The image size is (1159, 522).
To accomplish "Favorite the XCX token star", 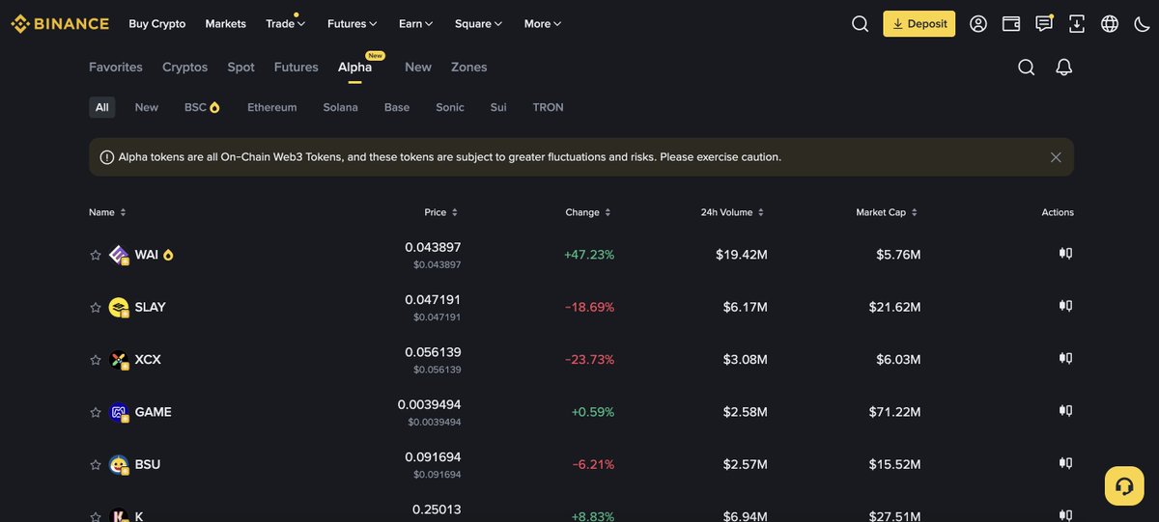I will coord(96,360).
